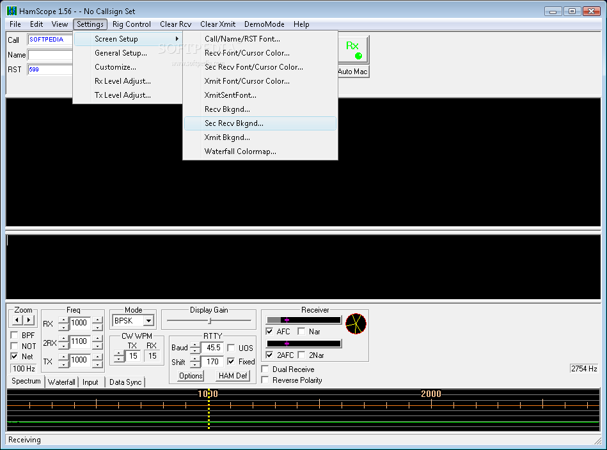Switch to the Input tab
This screenshot has width=607, height=450.
point(90,382)
